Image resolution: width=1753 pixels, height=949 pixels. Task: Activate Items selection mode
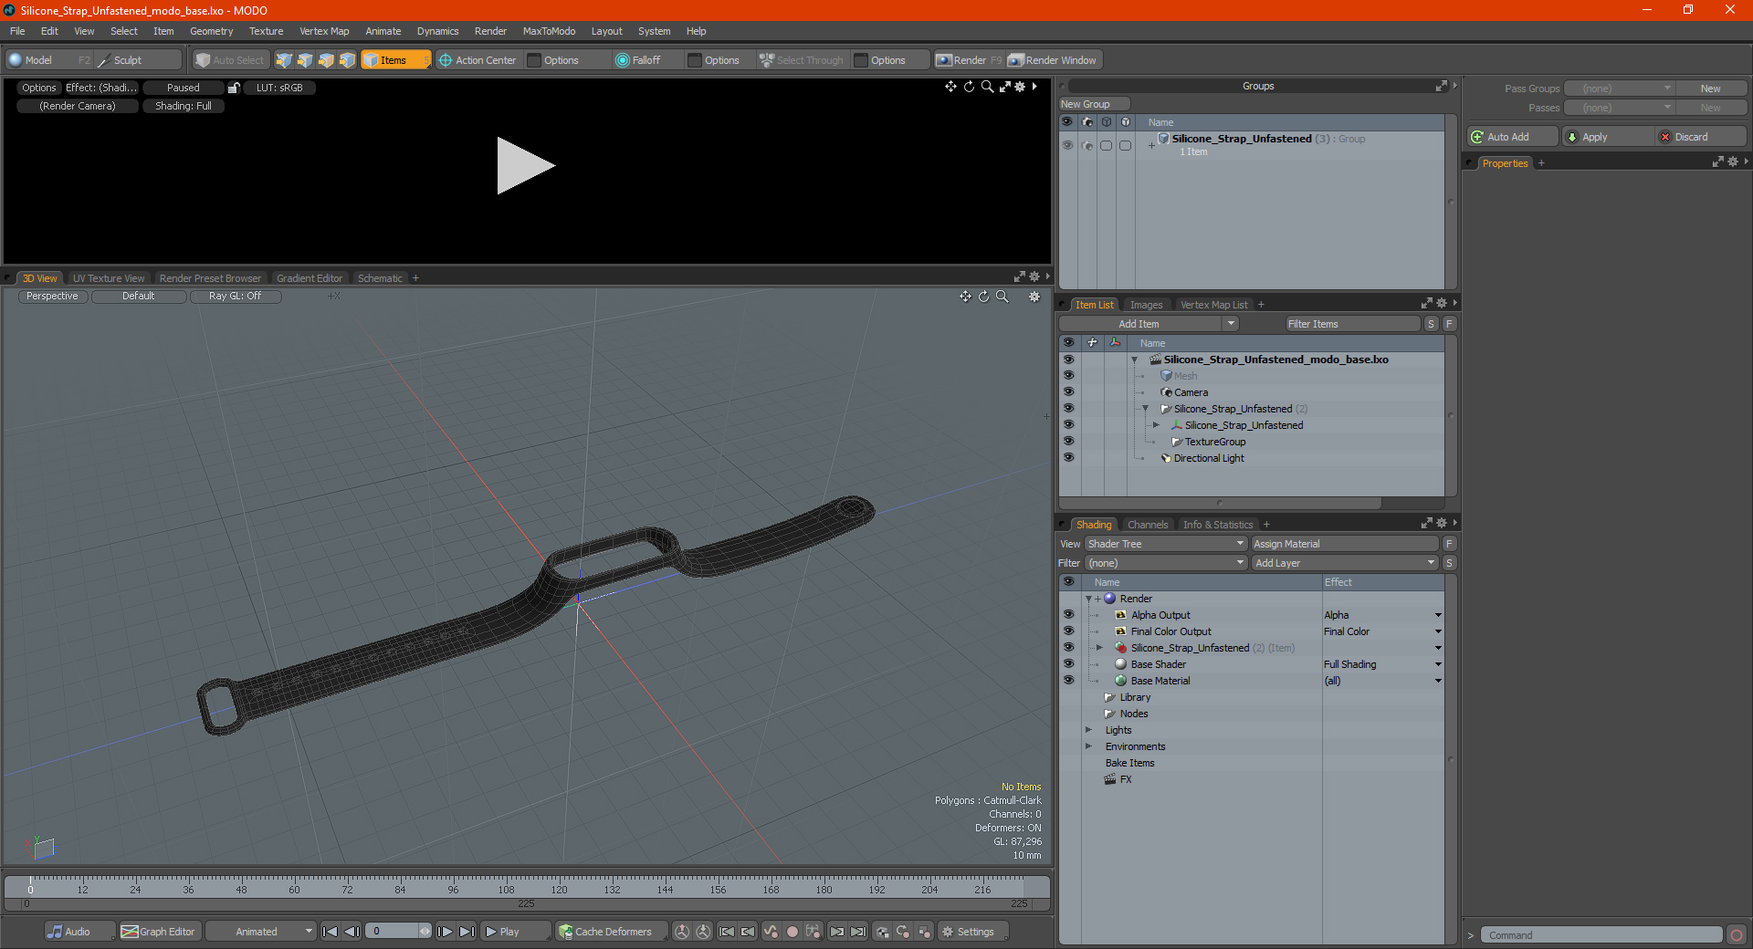pos(394,60)
